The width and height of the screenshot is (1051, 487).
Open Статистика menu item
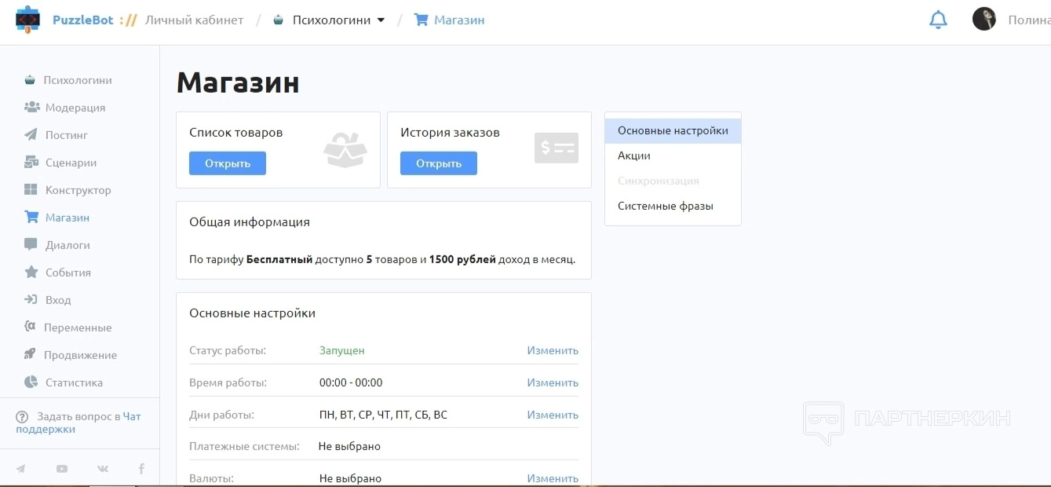tap(74, 383)
